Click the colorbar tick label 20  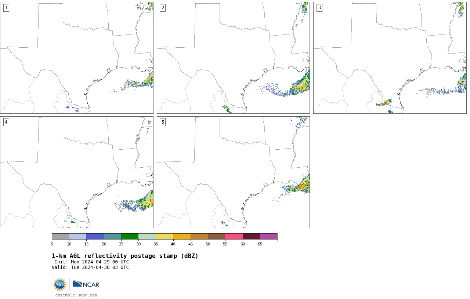coord(104,244)
